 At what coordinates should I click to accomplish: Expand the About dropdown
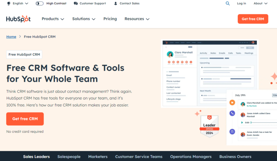pyautogui.click(x=260, y=3)
